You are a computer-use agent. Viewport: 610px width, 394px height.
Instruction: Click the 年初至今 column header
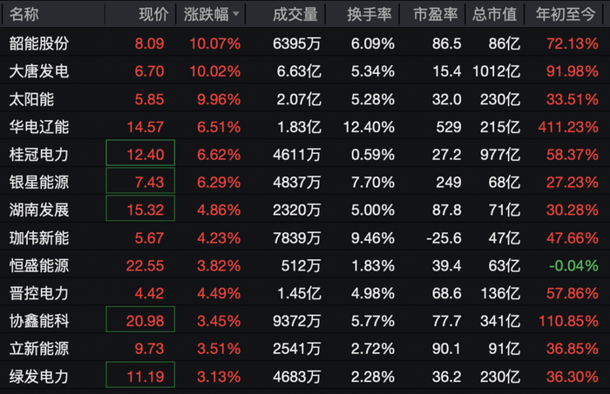(566, 15)
